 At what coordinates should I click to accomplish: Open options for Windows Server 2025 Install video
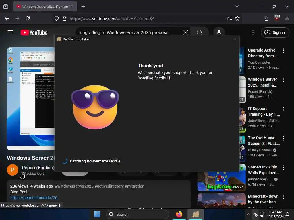point(283,80)
